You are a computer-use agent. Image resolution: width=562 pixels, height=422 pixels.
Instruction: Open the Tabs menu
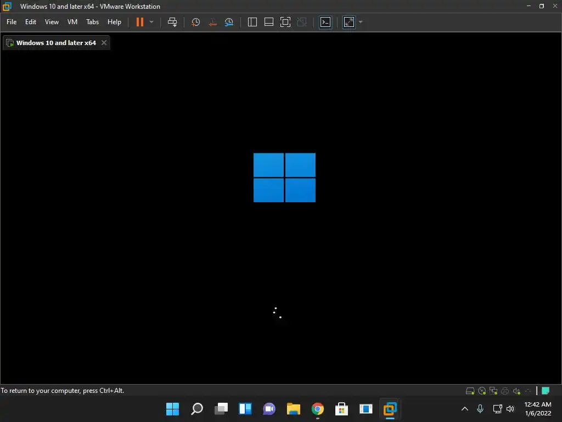coord(92,22)
